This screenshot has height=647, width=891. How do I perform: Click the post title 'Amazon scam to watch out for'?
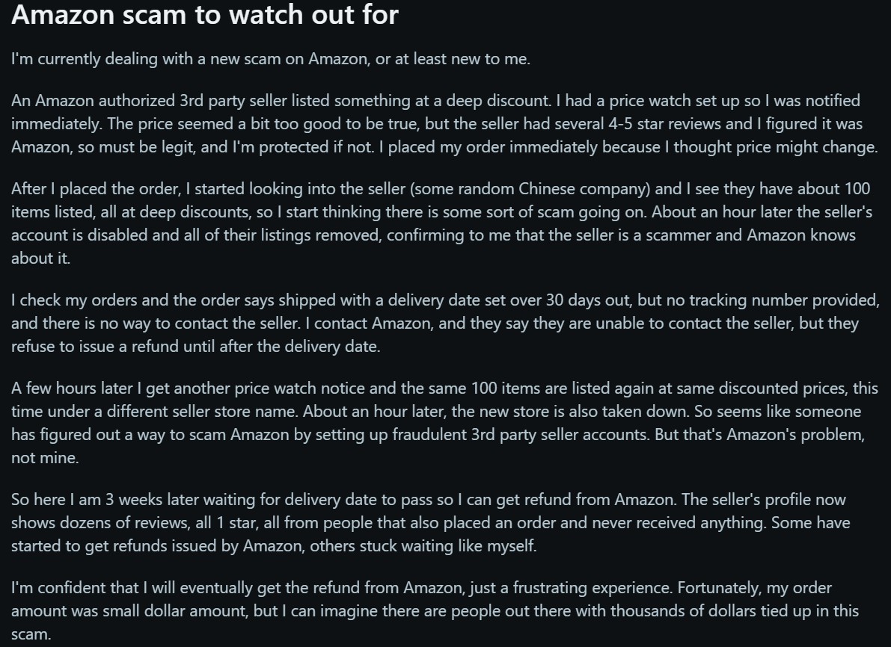205,16
